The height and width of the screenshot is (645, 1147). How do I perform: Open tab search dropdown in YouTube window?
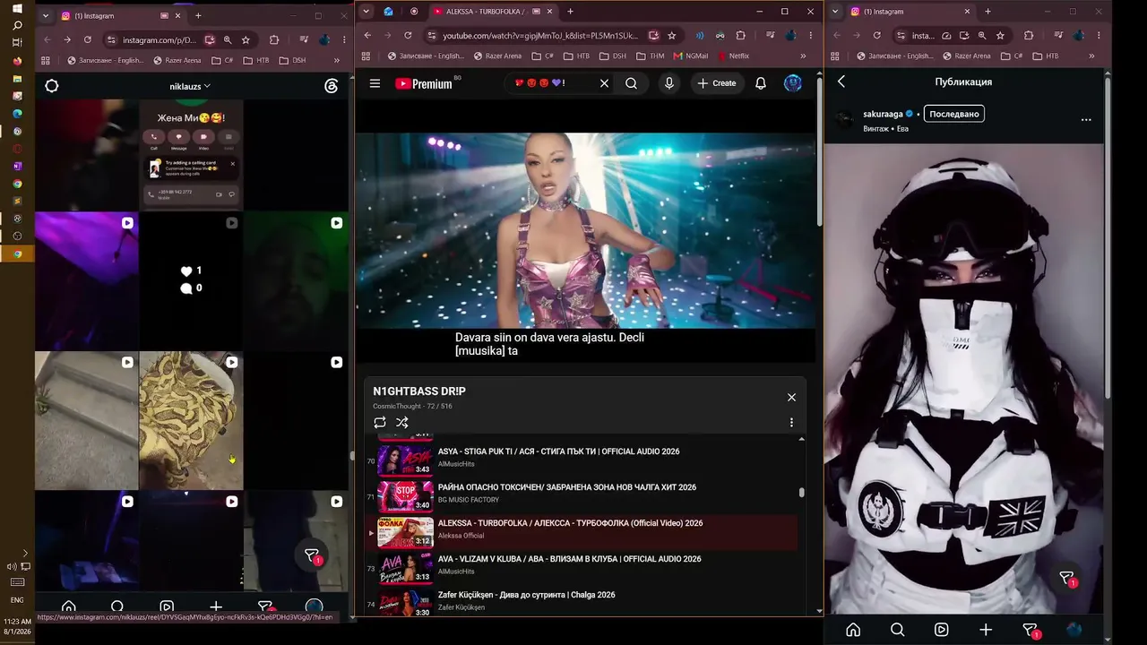[x=366, y=12]
